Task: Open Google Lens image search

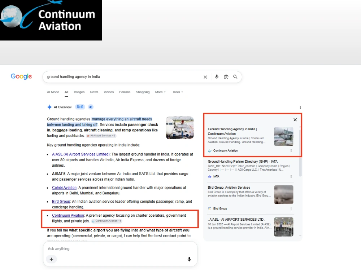Action: tap(226, 77)
